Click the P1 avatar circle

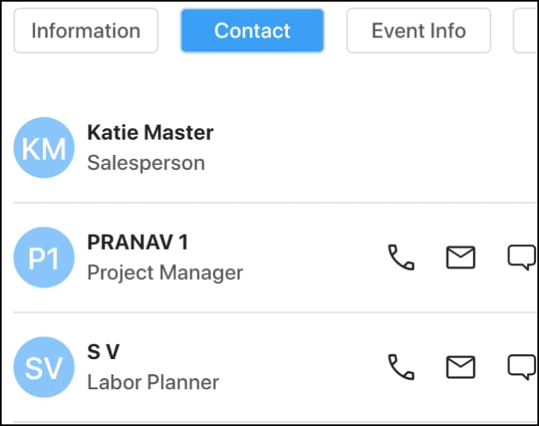pyautogui.click(x=44, y=258)
